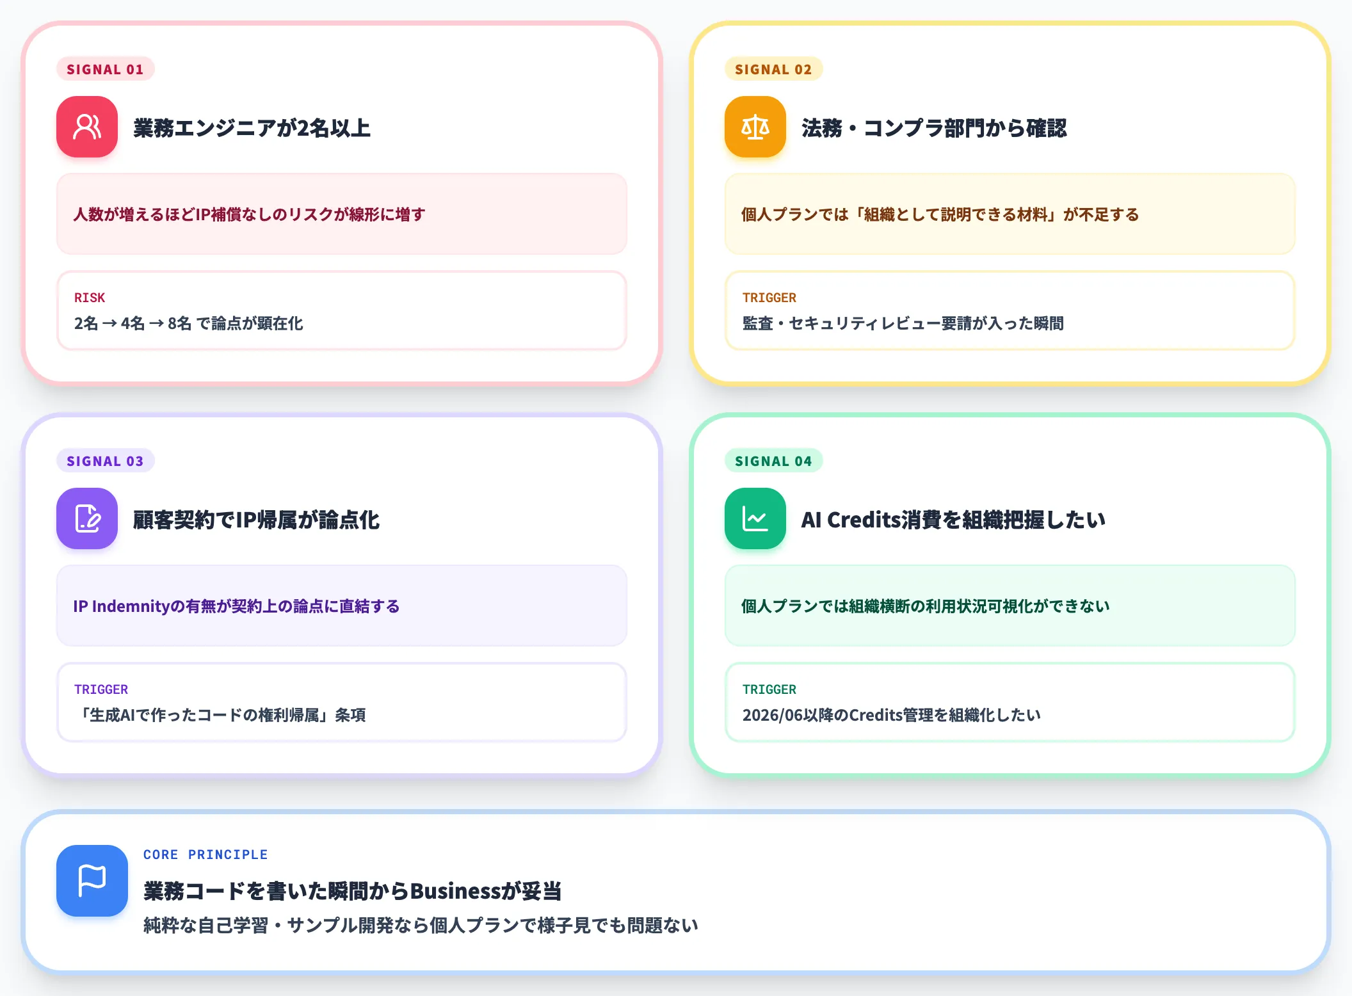Click the CORE PRINCIPLE label
Image resolution: width=1352 pixels, height=996 pixels.
tap(205, 855)
